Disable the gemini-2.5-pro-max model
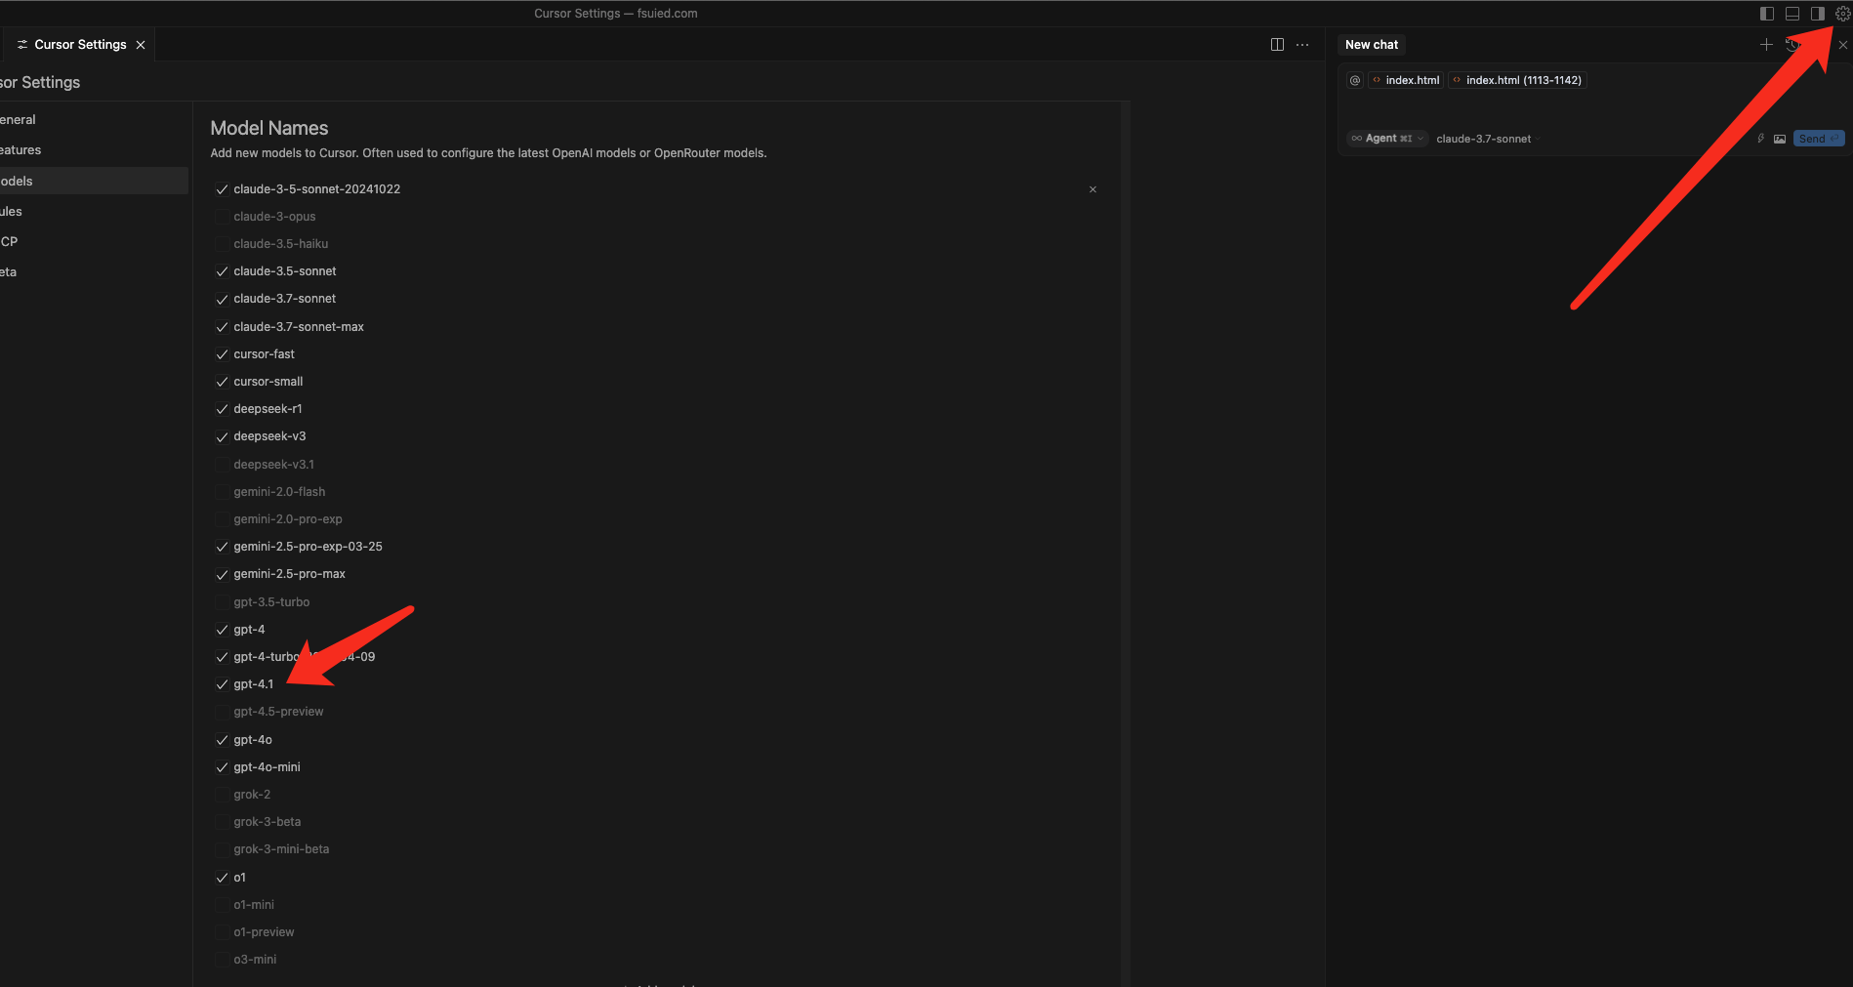 coord(222,574)
